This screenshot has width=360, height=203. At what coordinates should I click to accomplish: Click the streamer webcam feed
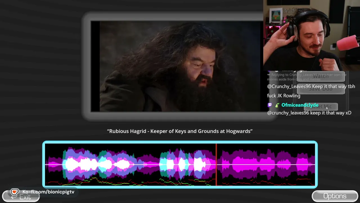click(x=312, y=35)
